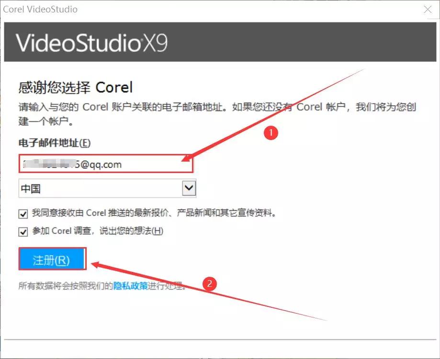Click the dropdown arrow next to 中国
440x359 pixels.
(x=189, y=187)
